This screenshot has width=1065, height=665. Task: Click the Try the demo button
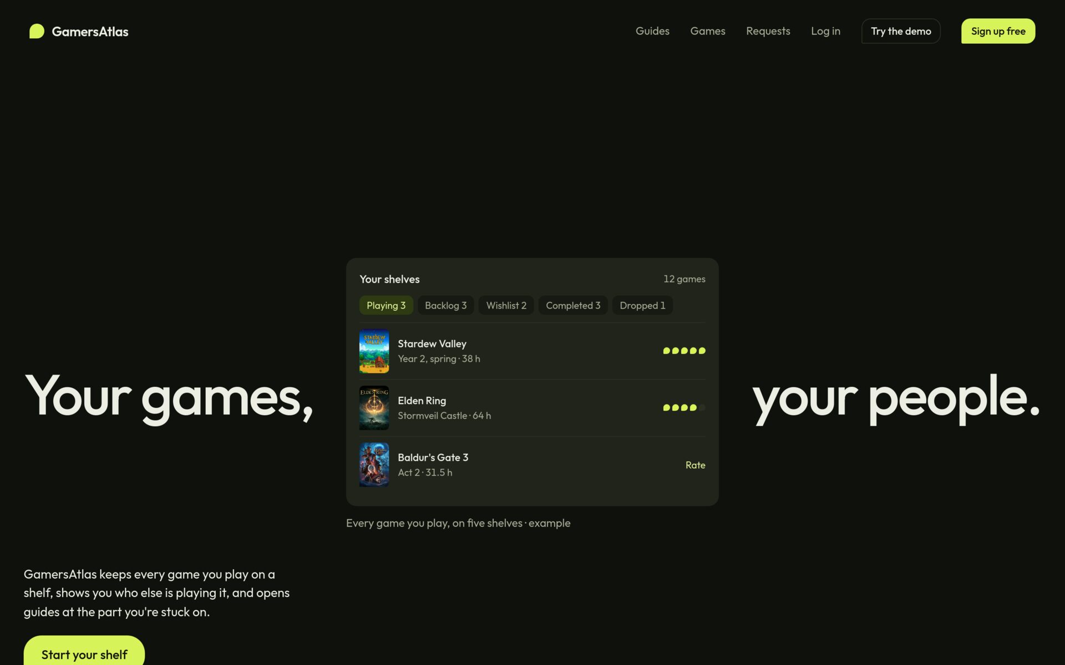(x=901, y=31)
